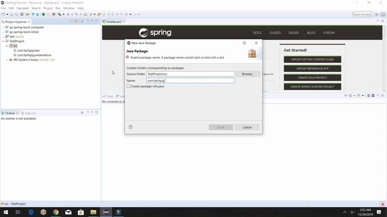Image resolution: width=387 pixels, height=217 pixels.
Task: Click Create Java Project button
Action: [x=312, y=78]
